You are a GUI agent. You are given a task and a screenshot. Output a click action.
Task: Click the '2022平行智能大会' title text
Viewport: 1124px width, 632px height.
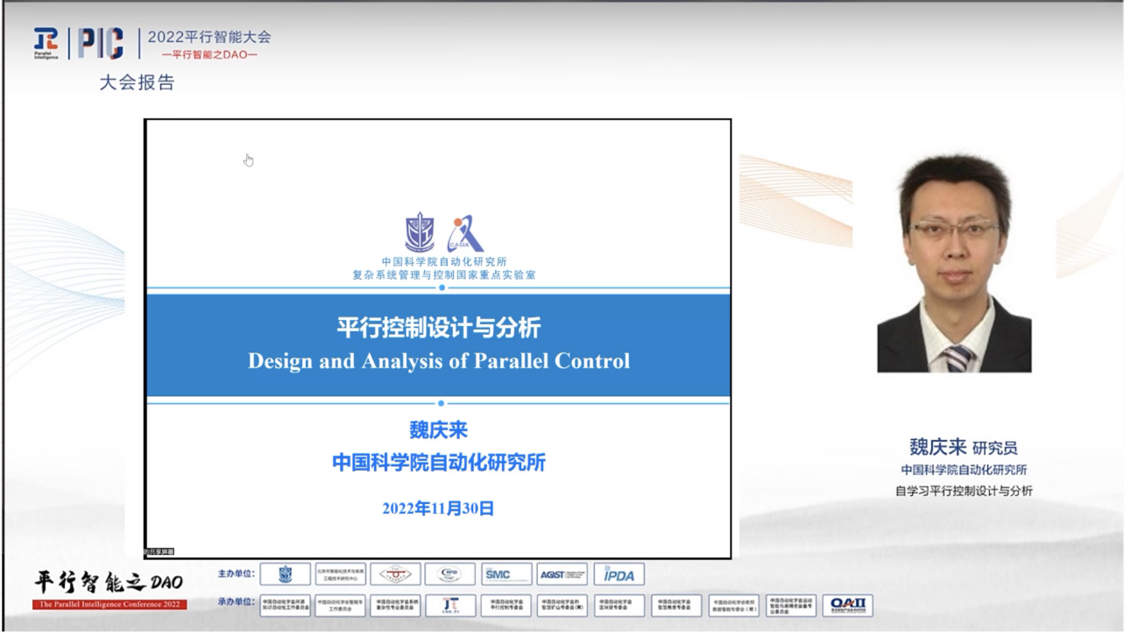click(209, 37)
